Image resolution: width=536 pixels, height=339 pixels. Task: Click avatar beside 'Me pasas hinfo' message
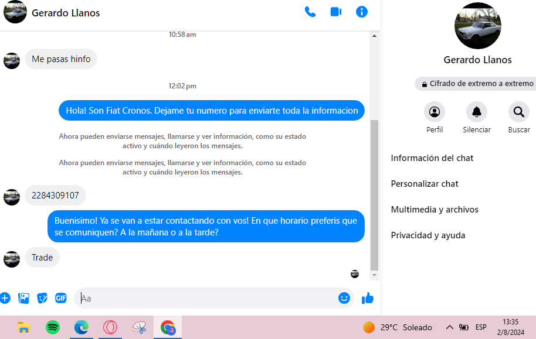coord(12,61)
